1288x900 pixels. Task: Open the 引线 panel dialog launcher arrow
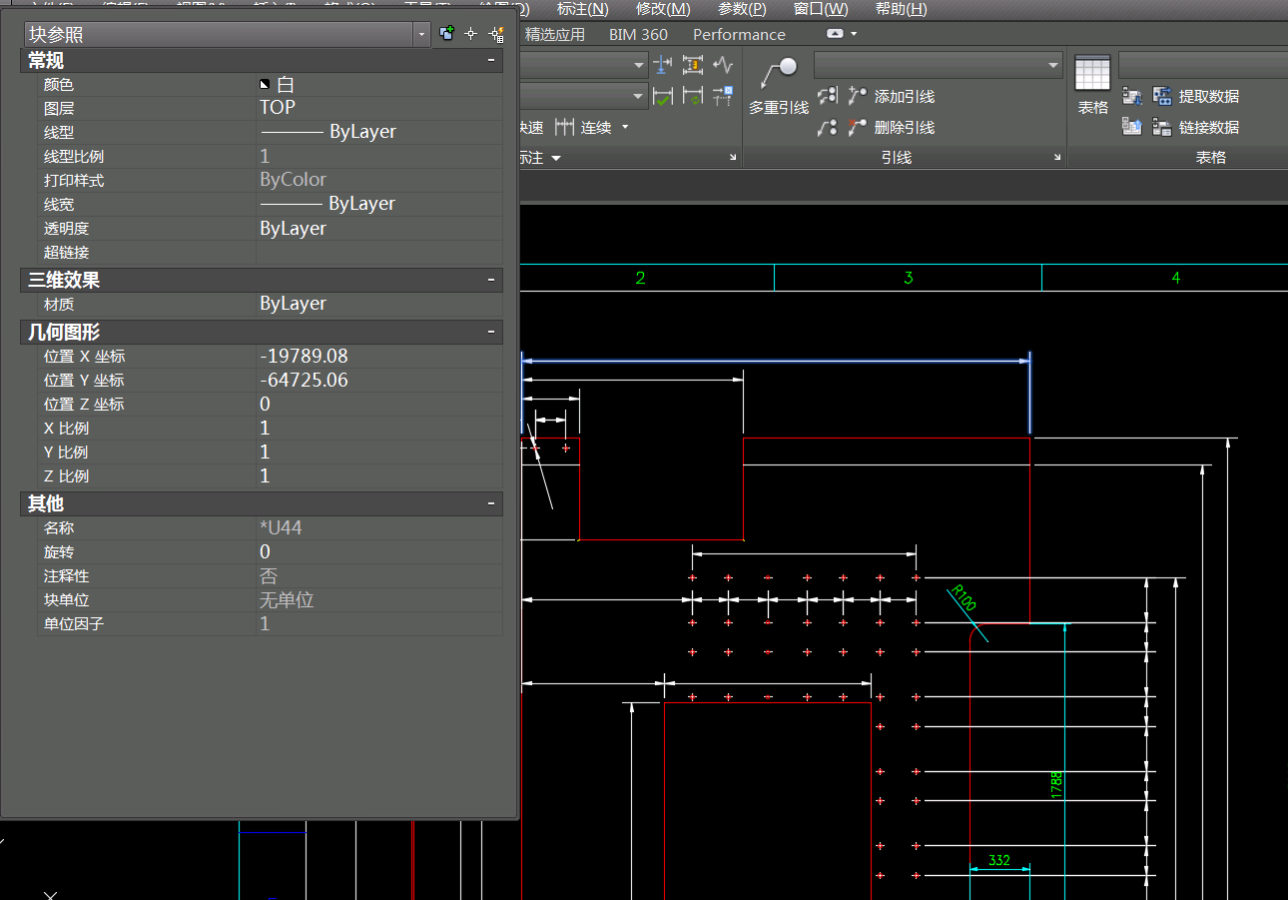point(1057,158)
